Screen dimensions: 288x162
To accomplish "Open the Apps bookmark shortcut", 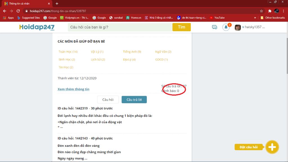I will tap(8, 18).
